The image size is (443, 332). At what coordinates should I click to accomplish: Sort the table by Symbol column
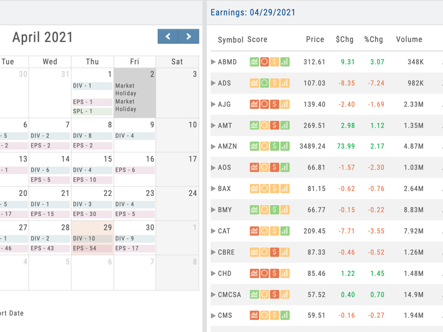pyautogui.click(x=230, y=40)
